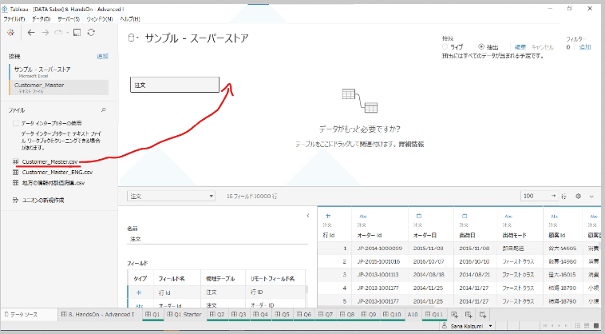Click the redo arrow toolbar icon

(58, 33)
